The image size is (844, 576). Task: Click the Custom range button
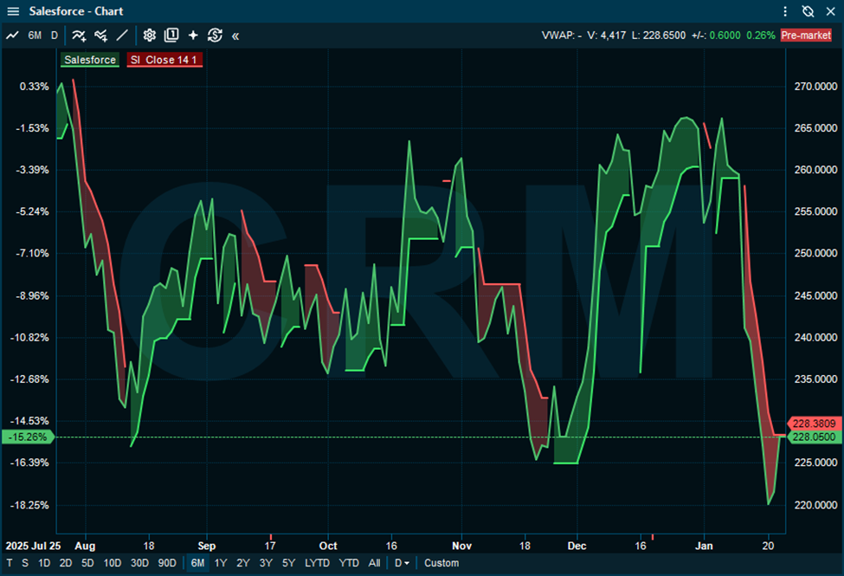441,563
